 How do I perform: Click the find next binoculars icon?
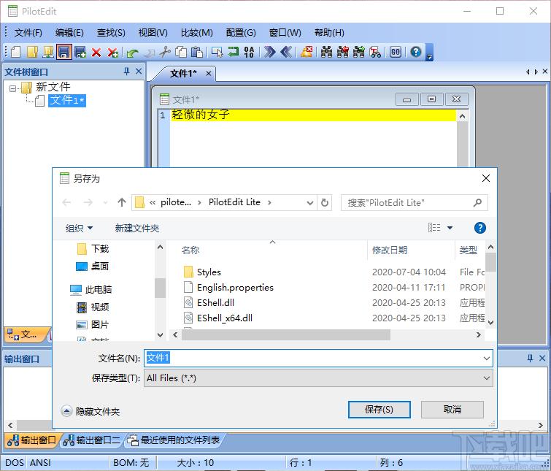[359, 52]
